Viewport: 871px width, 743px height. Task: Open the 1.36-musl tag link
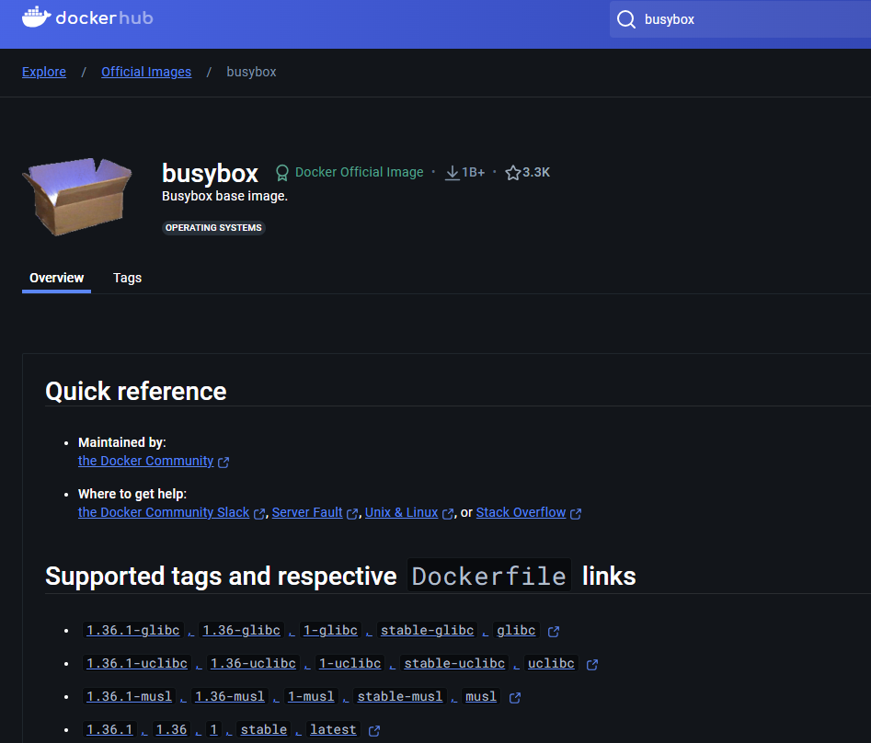pos(229,696)
